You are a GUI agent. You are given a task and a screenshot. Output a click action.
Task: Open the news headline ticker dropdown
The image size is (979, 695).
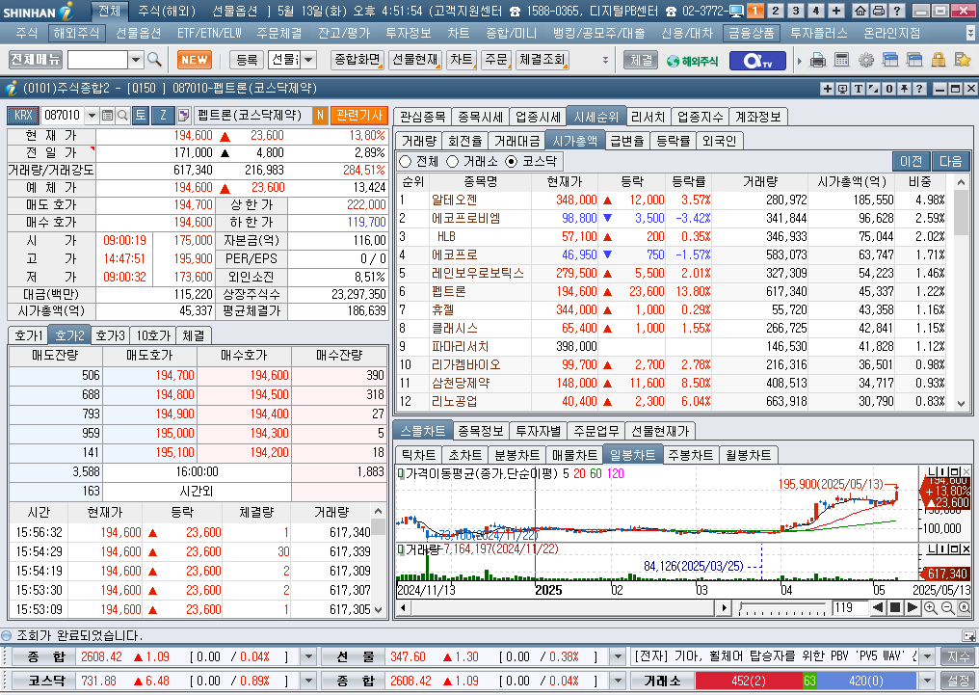(x=928, y=656)
